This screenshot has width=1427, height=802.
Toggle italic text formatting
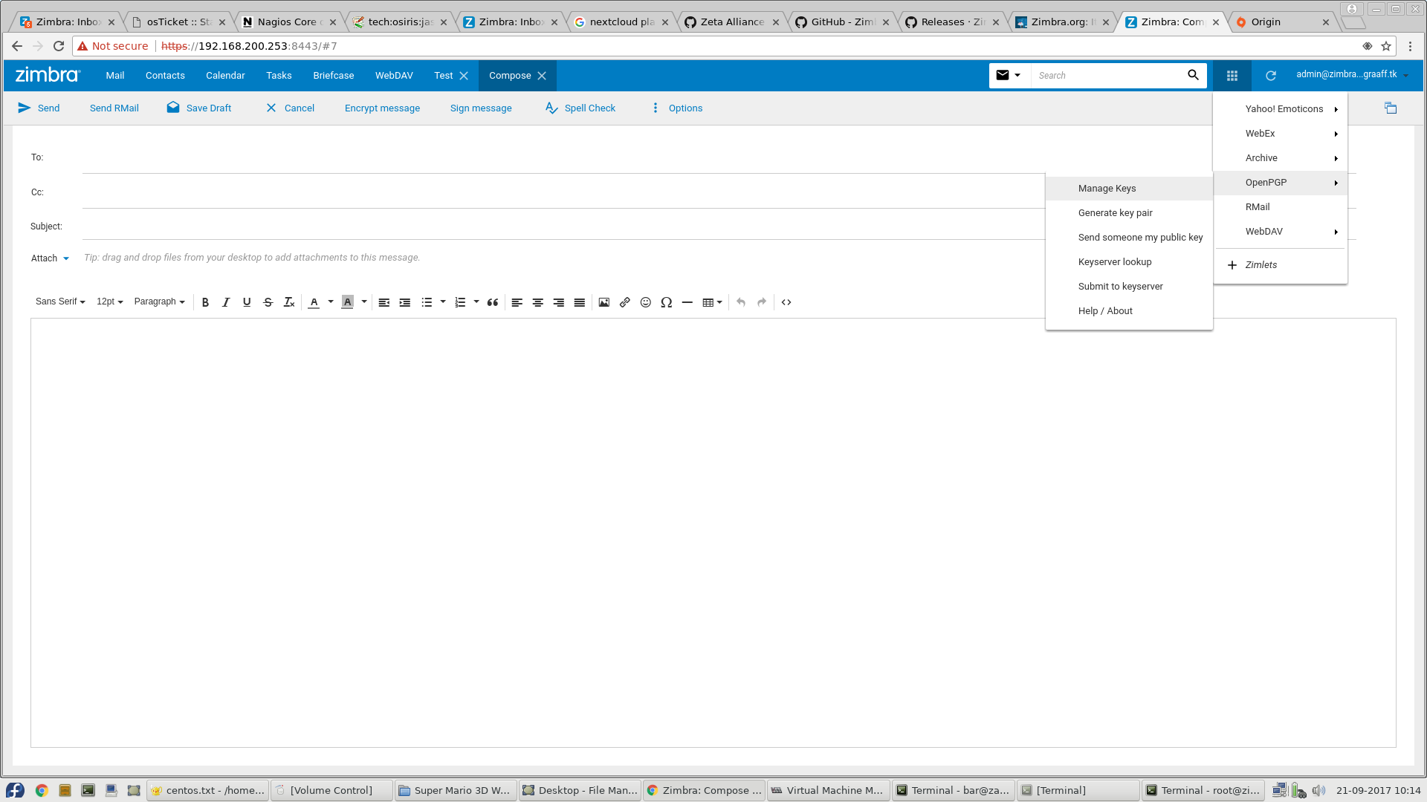(226, 302)
